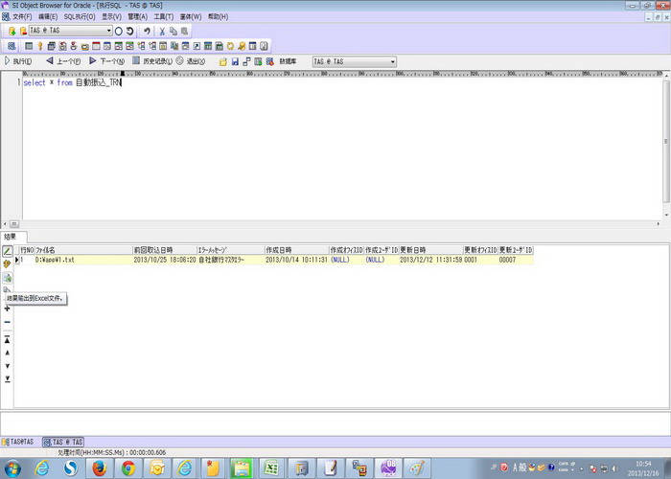Click the SQL editor vertical scrollbar
671x479 pixels.
[666, 146]
